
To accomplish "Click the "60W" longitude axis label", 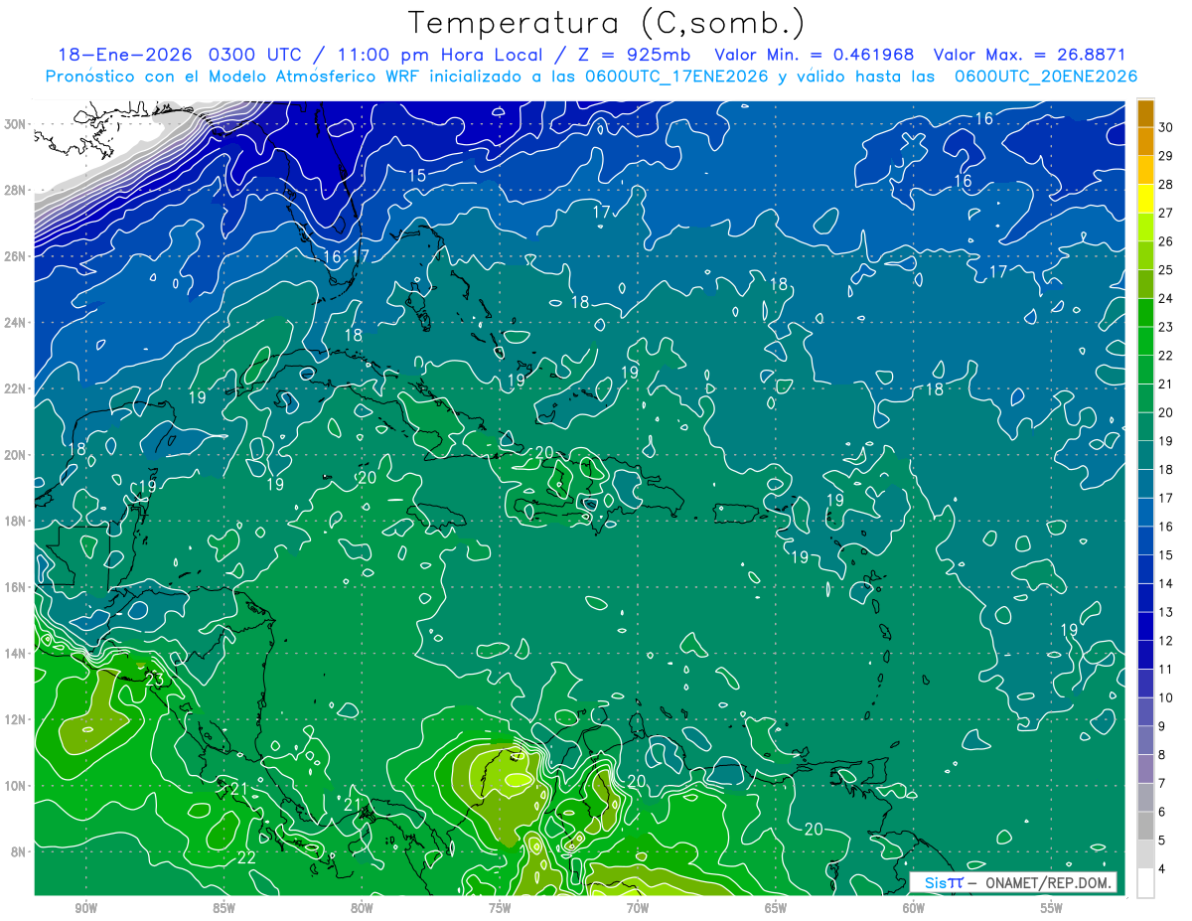I will 914,908.
